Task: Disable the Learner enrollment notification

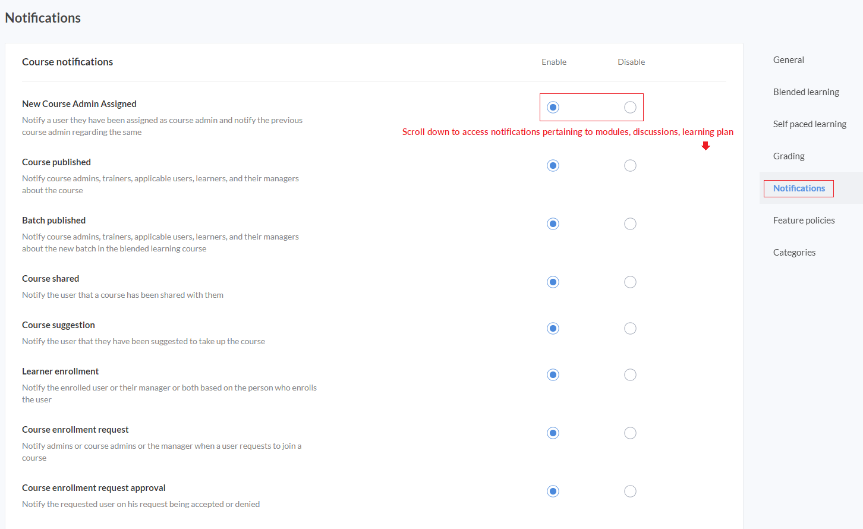Action: click(630, 375)
